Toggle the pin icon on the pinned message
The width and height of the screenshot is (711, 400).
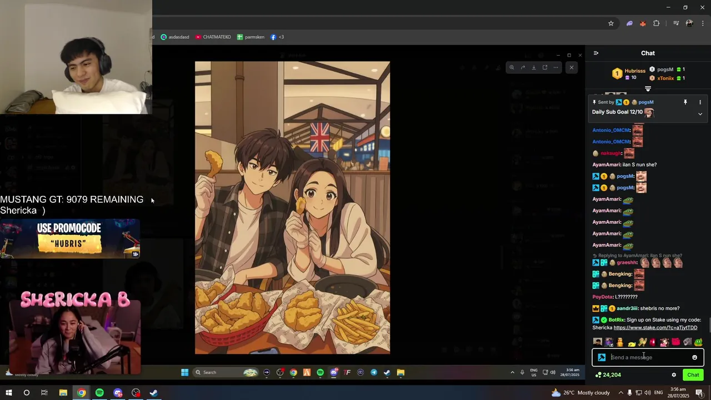685,102
